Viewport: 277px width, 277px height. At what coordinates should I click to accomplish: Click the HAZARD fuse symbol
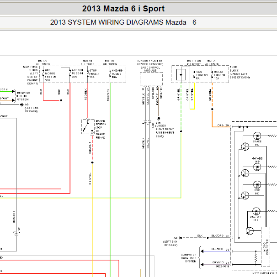110,73
